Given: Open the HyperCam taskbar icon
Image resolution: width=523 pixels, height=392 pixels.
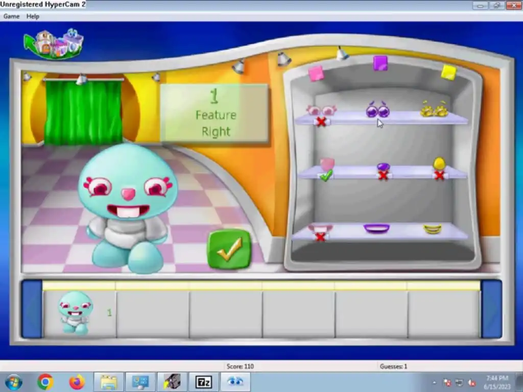Looking at the screenshot, I should (172, 382).
